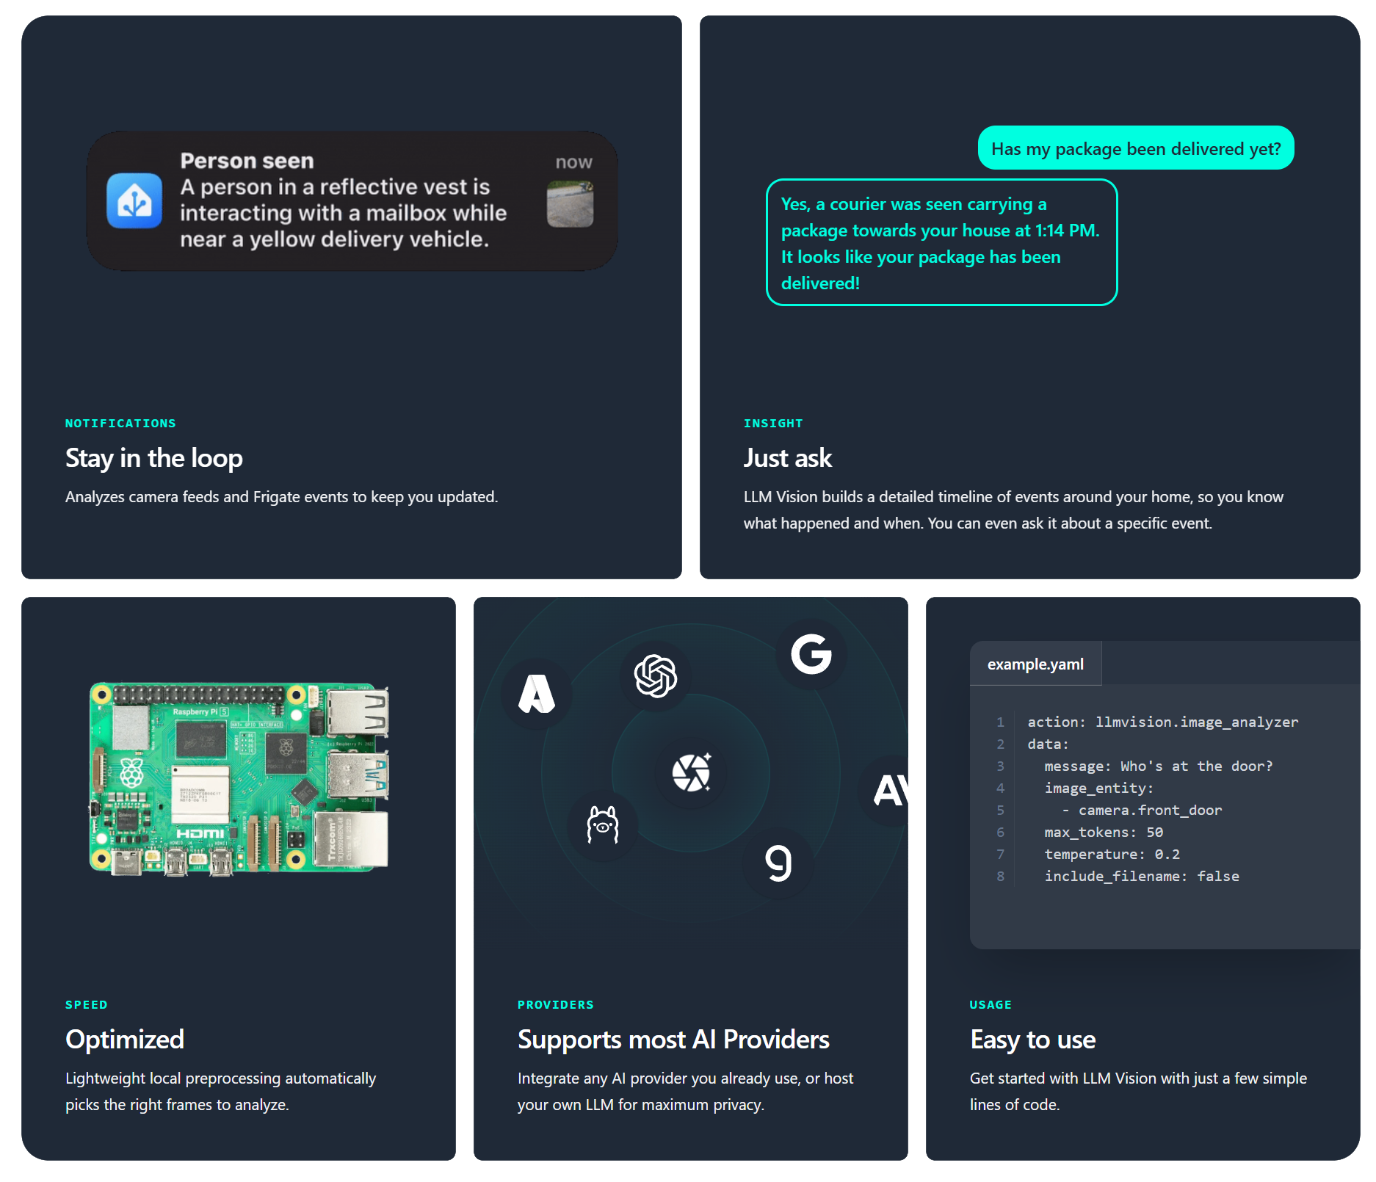Click the central LLM Vision aperture icon
The height and width of the screenshot is (1182, 1376).
(691, 772)
